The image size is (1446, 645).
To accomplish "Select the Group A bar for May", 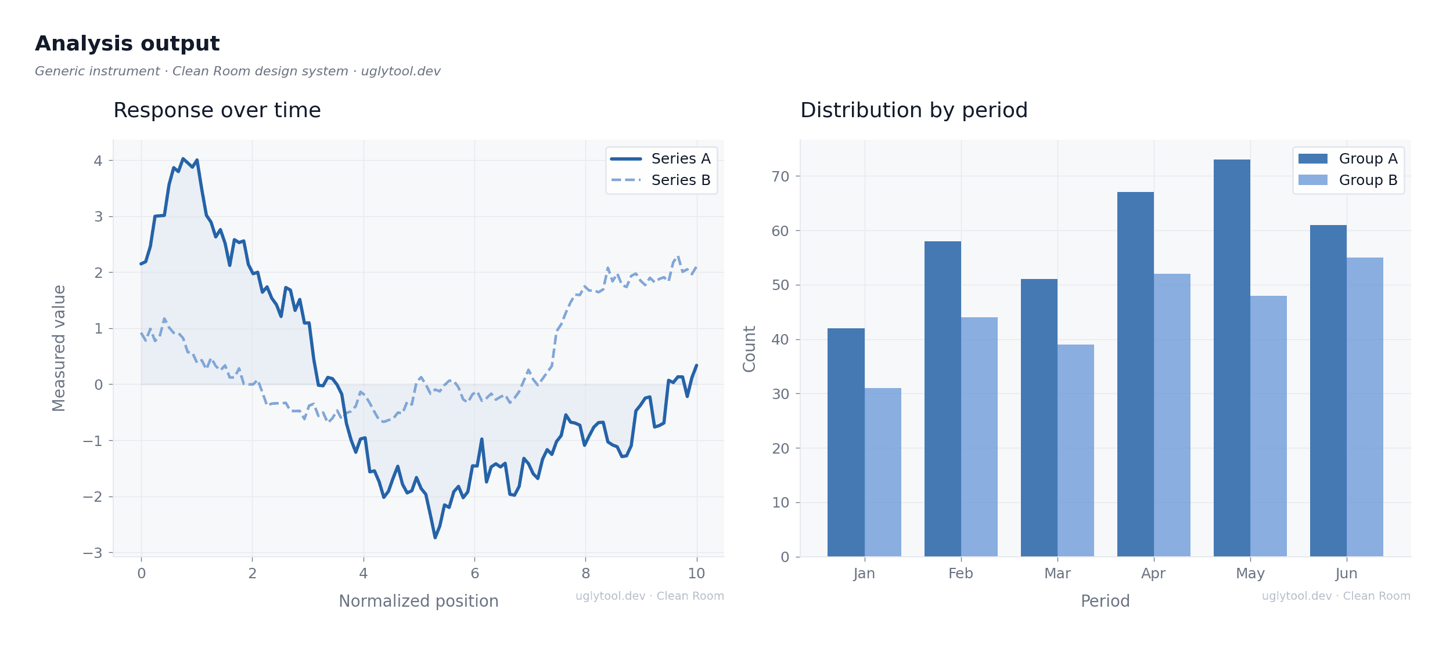I will (1232, 358).
